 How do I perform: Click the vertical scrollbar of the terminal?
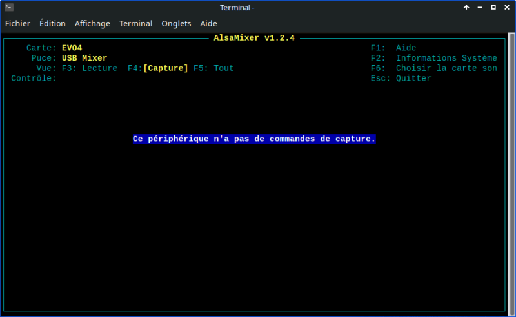tap(511, 174)
